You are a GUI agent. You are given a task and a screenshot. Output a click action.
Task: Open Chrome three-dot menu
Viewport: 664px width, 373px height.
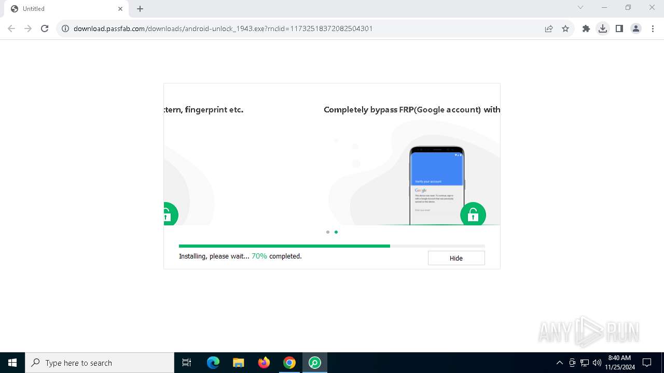653,28
